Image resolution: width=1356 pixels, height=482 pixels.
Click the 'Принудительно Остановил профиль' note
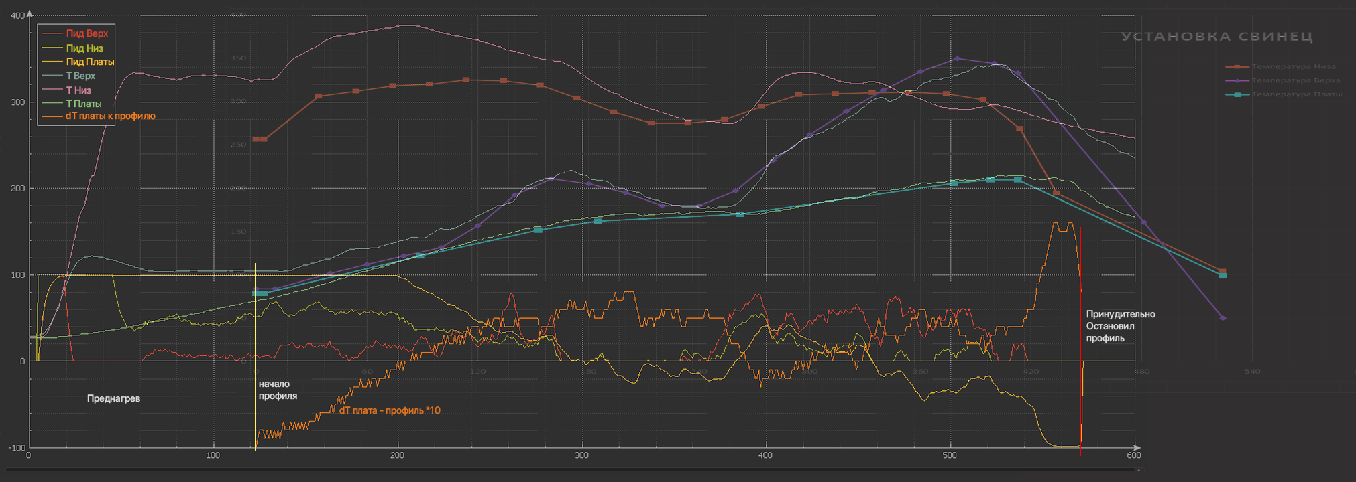click(1121, 326)
